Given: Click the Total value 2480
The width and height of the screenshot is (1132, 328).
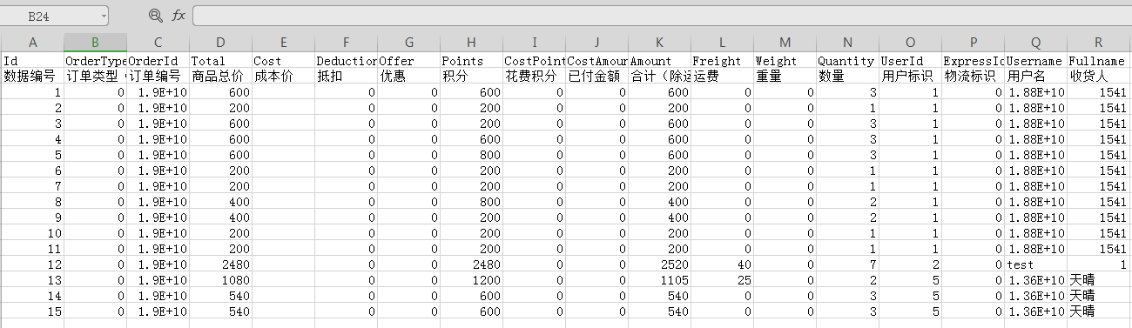Looking at the screenshot, I should [220, 264].
